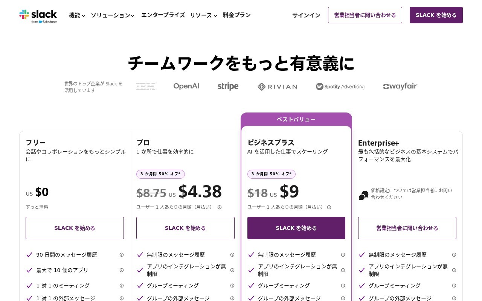Expand the ソリューション dropdown menu

point(112,15)
